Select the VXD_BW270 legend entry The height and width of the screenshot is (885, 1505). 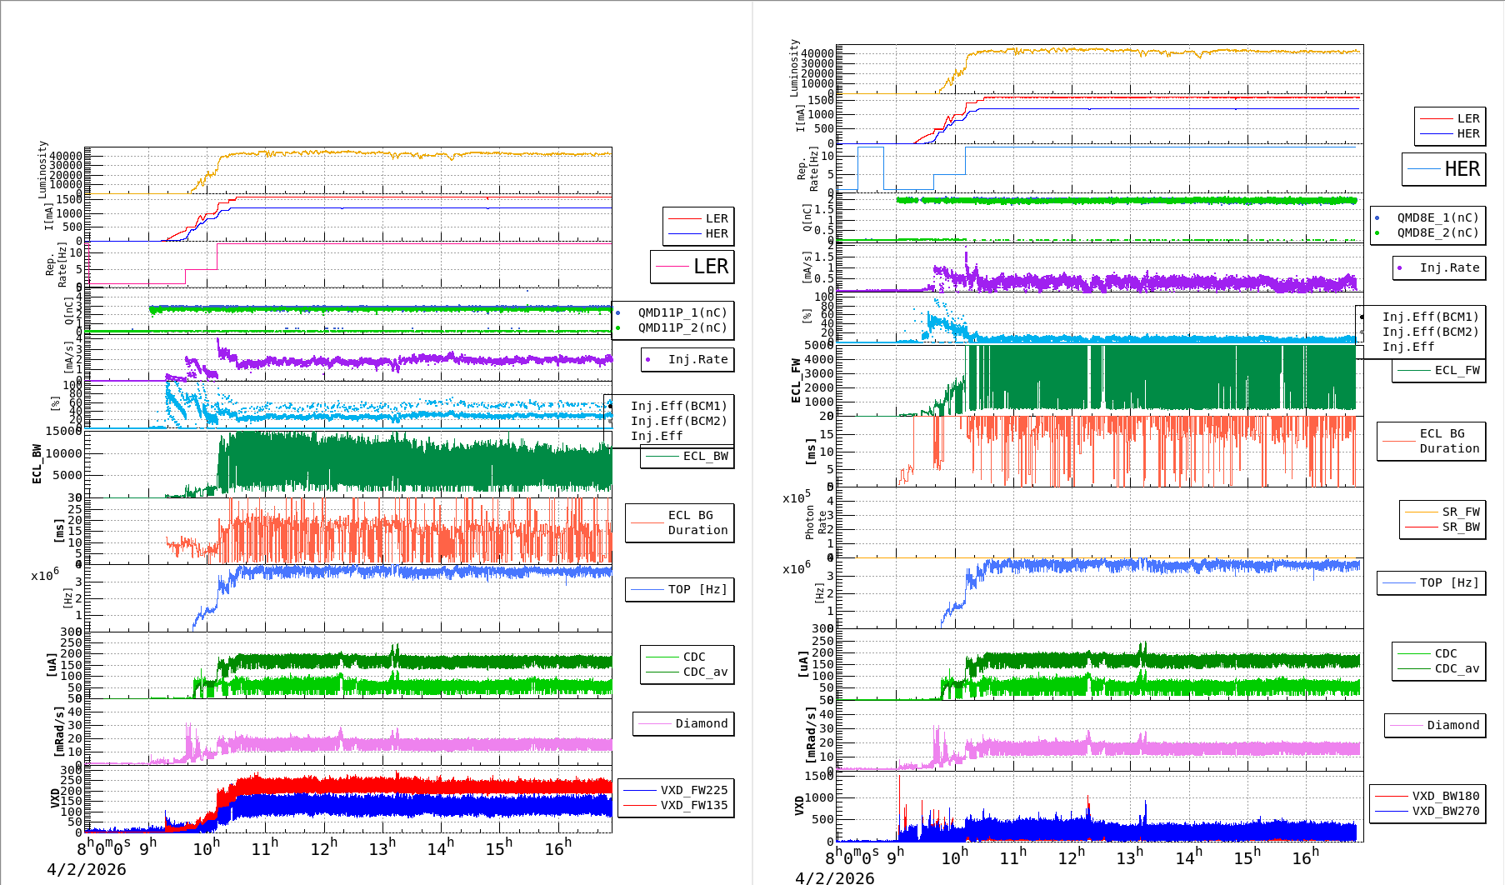pos(1445,811)
